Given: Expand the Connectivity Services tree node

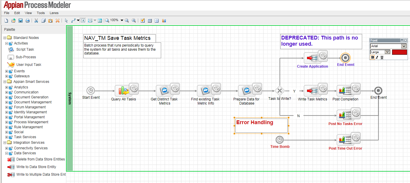Looking at the screenshot, I should pos(6,148).
